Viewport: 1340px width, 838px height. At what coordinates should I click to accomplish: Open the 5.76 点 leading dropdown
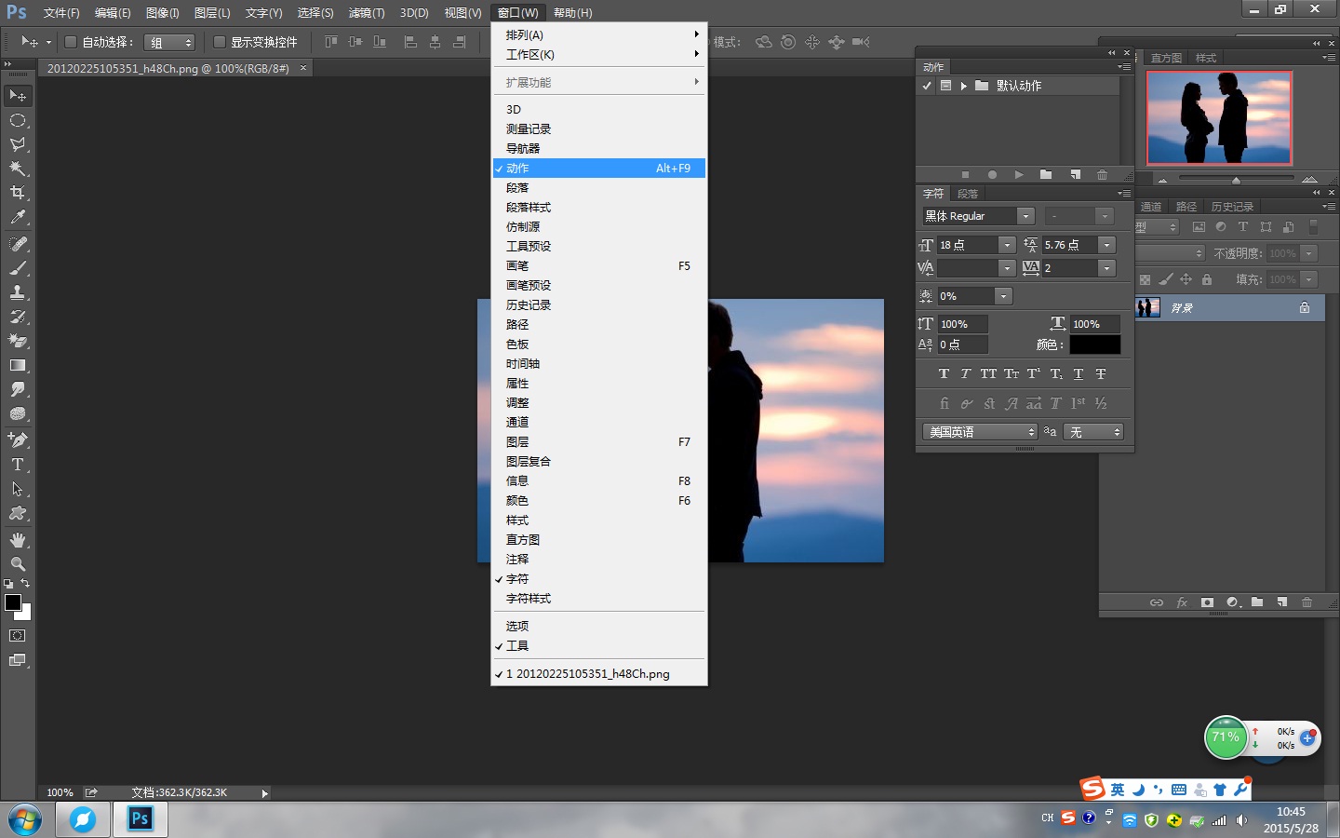point(1106,245)
